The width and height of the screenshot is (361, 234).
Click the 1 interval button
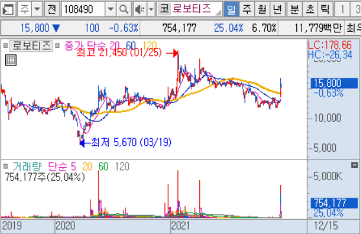342,9
